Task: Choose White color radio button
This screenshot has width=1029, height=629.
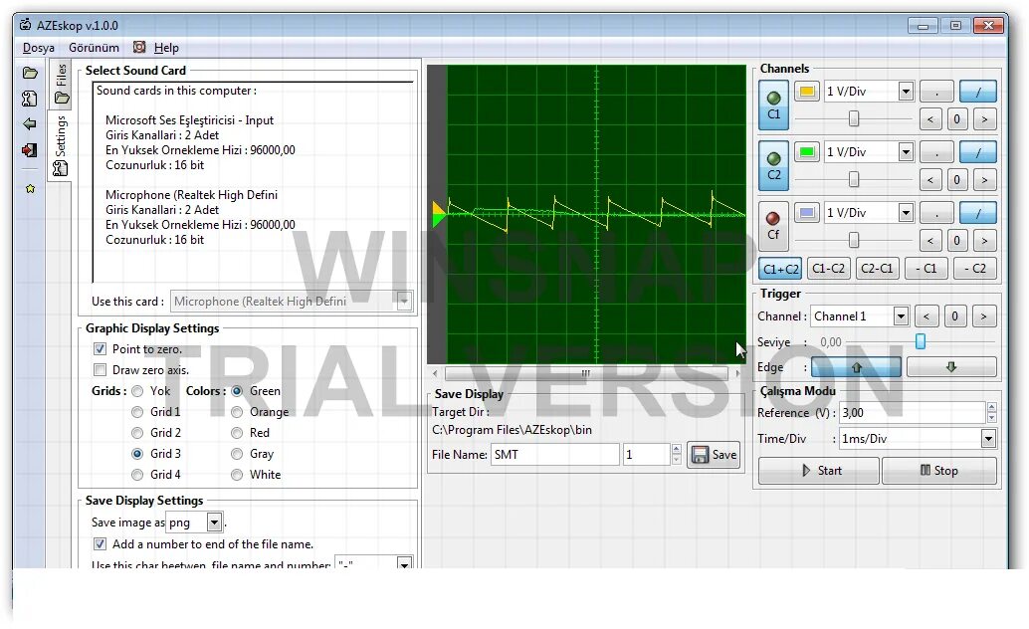Action: point(237,475)
